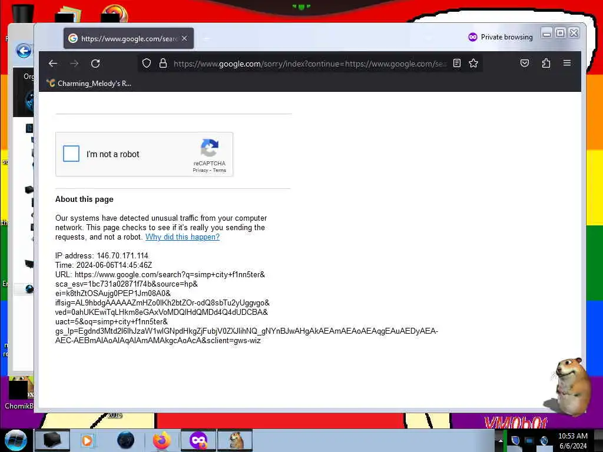Open the media player taskbar icon
The height and width of the screenshot is (452, 603).
[x=87, y=440]
